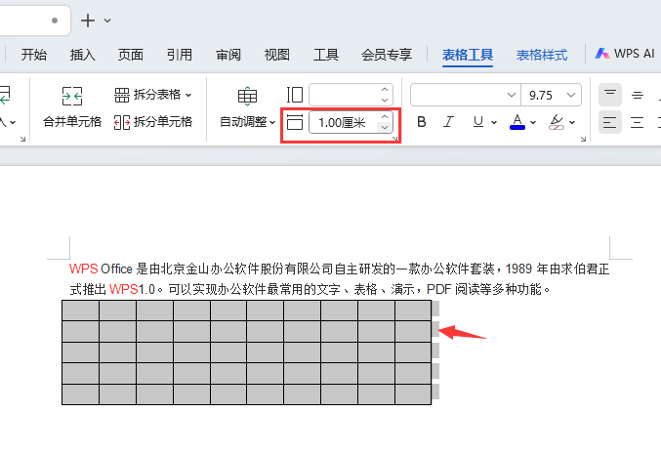Open the insert group dialog launcher arrow
This screenshot has height=455, width=661.
click(x=22, y=139)
